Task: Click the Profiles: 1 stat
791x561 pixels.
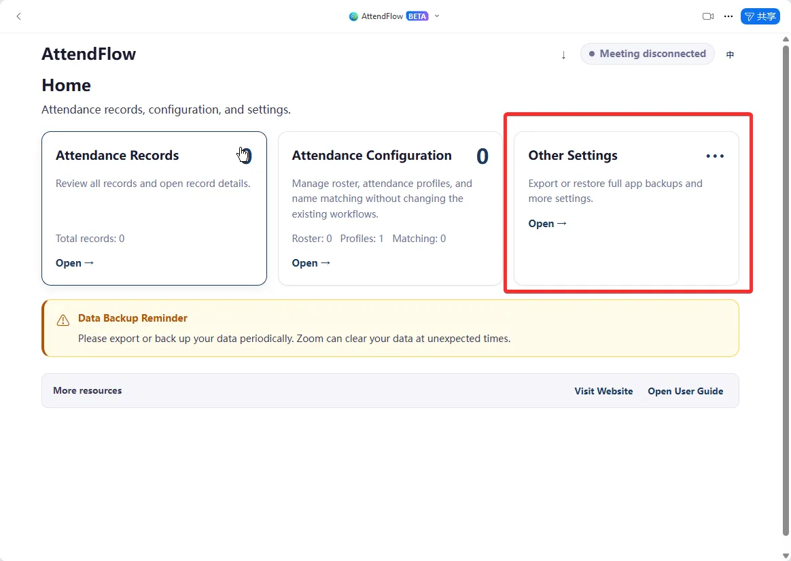Action: 362,238
